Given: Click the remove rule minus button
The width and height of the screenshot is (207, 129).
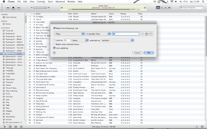Looking at the screenshot, I should pos(142,34).
